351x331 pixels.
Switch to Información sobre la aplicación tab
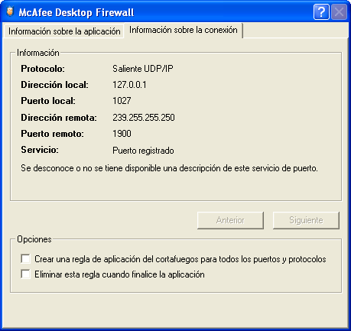64,31
